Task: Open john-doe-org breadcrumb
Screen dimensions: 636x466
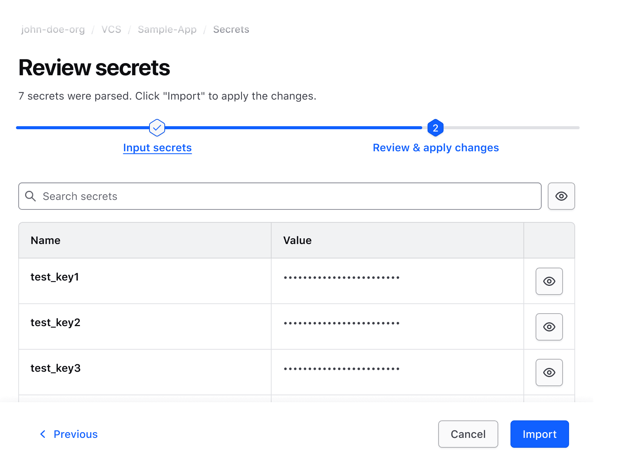Action: pos(53,29)
